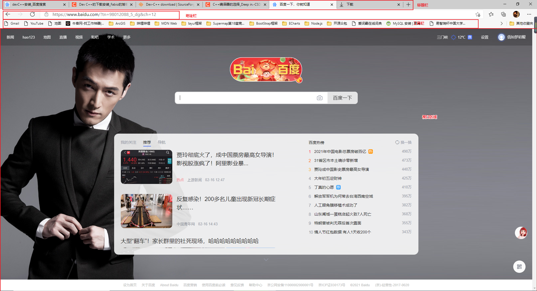
Task: Click the camera image search icon
Action: [x=320, y=98]
